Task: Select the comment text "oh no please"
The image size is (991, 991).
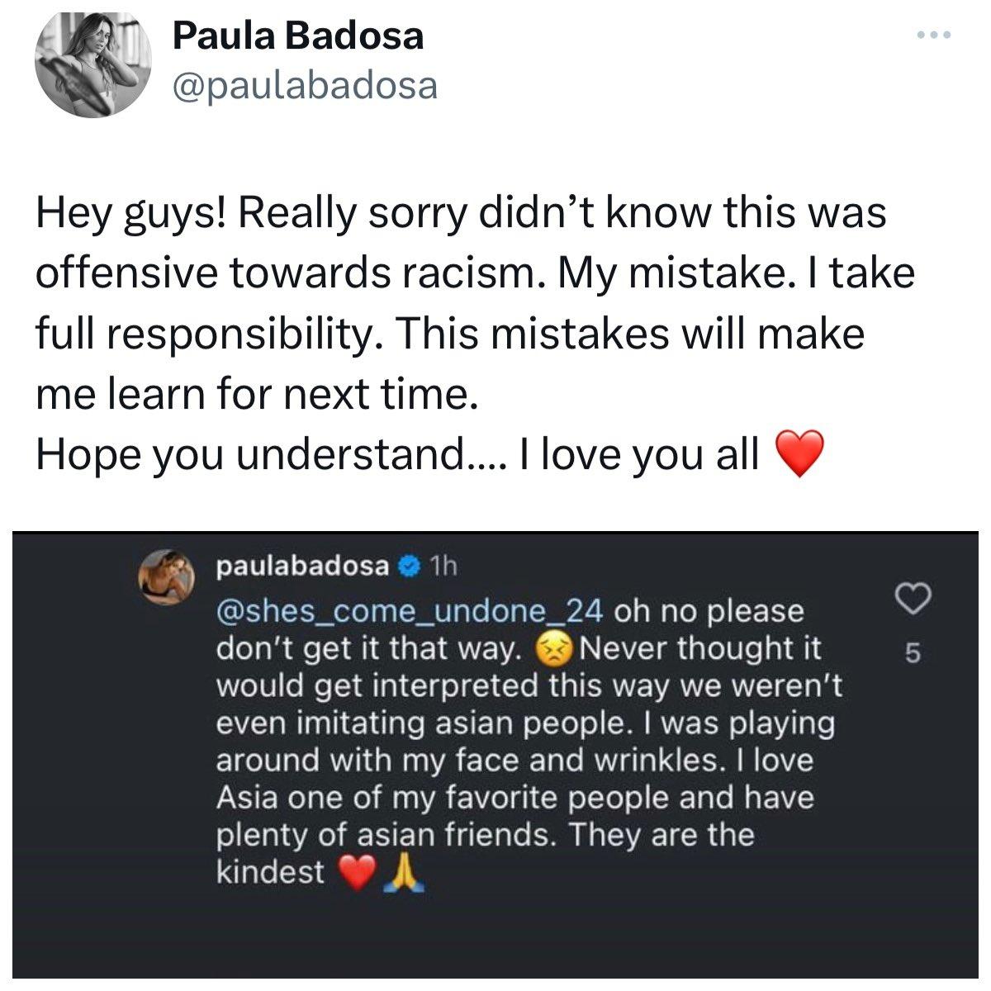Action: [709, 611]
